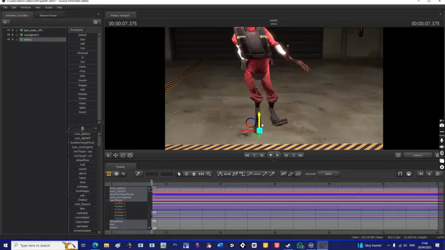Toggle the filled snap frame magnet icon
The height and width of the screenshot is (250, 445).
[409, 174]
